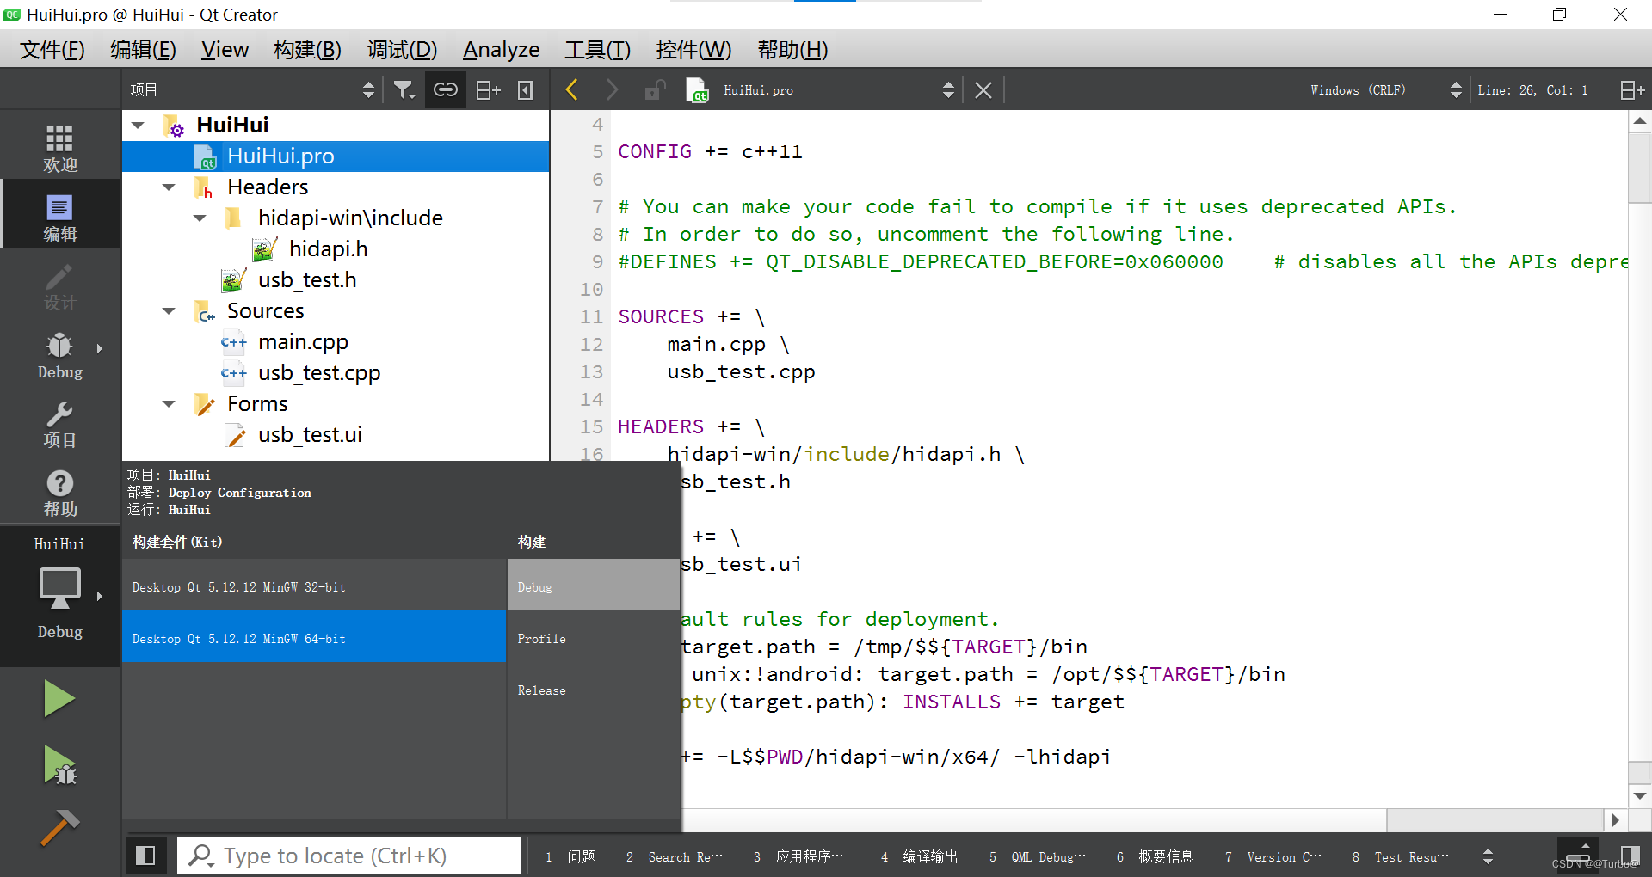Click the filter tree funnel icon

(404, 89)
